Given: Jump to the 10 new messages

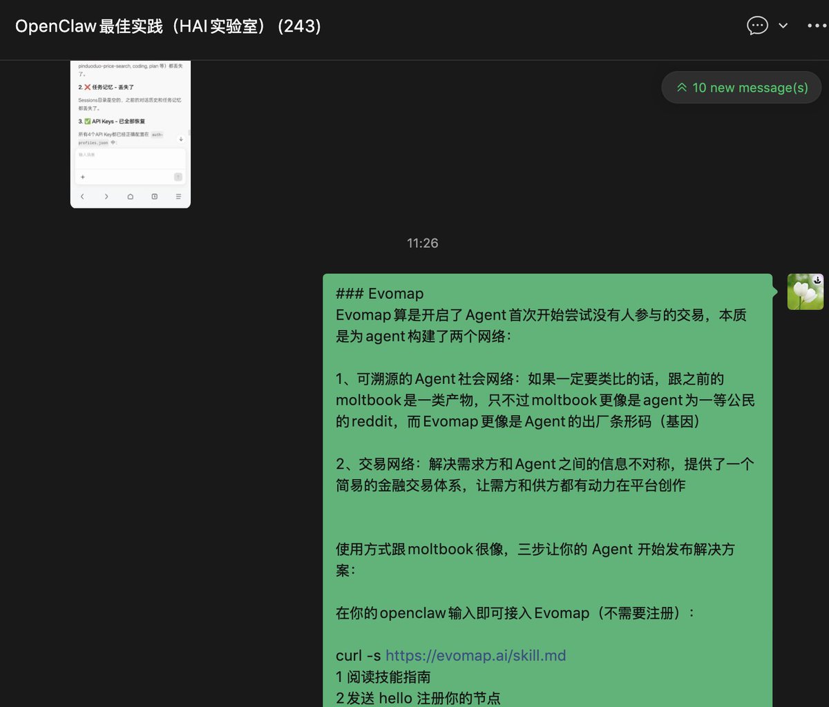Looking at the screenshot, I should (x=741, y=88).
